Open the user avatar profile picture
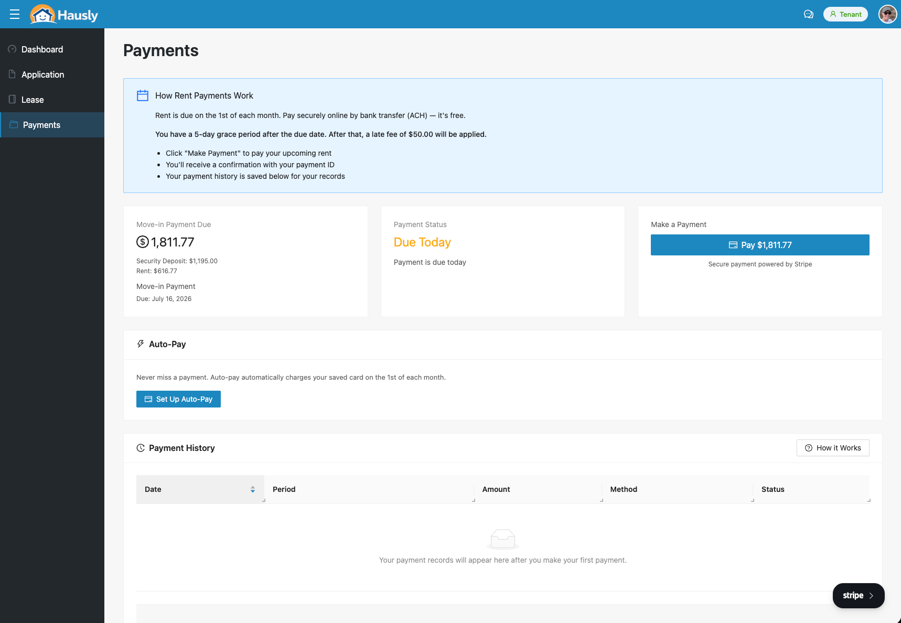 coord(887,14)
